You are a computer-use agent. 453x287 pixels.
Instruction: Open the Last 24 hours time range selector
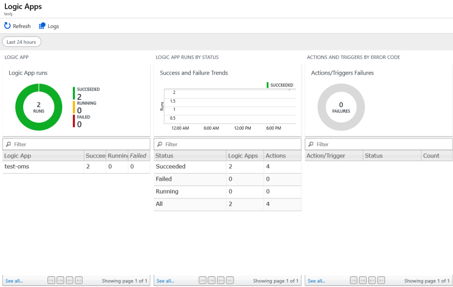pos(22,42)
